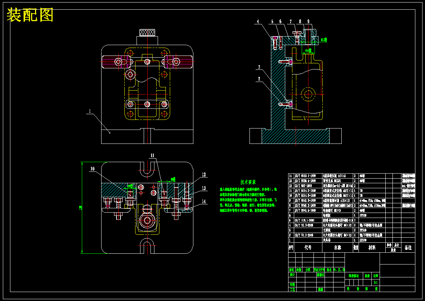The image size is (425, 301).
Task: Select the 标准化 label in title block
Action: [x=320, y=275]
